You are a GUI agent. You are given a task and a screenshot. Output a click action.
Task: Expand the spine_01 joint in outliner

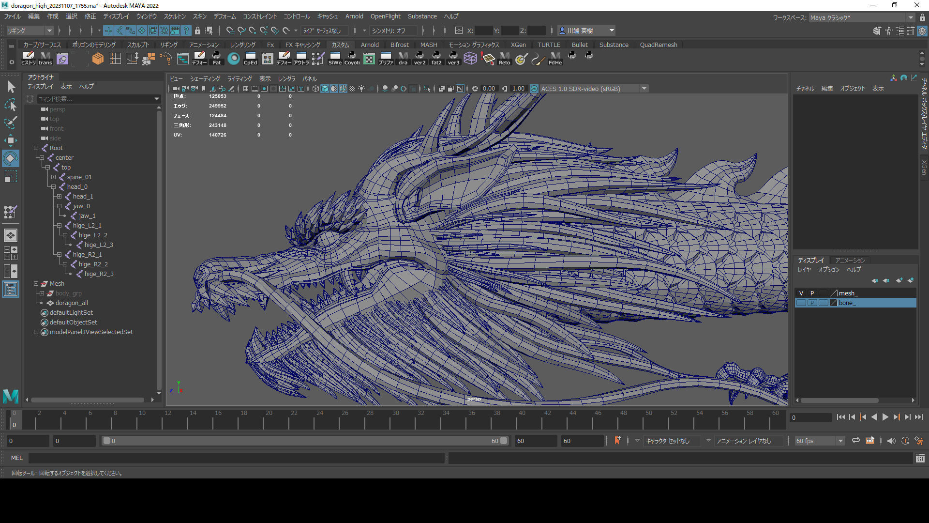click(53, 177)
